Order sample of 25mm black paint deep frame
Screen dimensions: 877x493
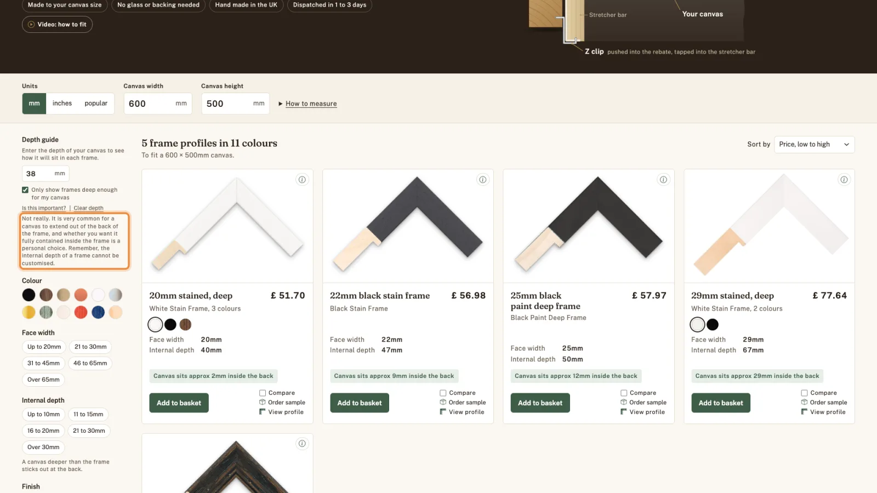(x=643, y=403)
